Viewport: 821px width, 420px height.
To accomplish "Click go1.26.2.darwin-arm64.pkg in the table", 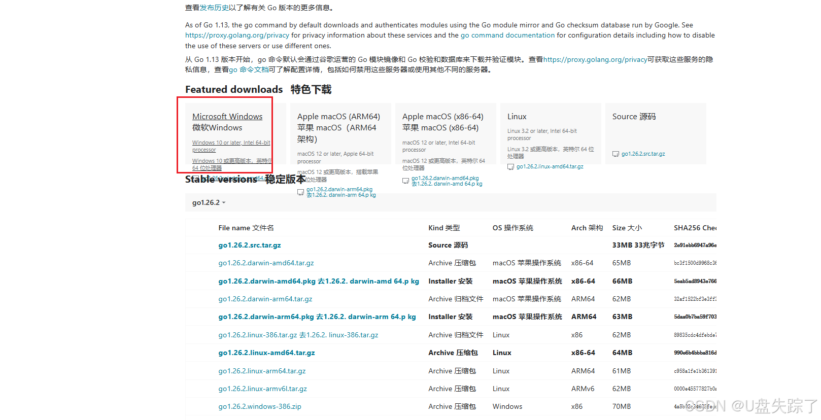I will point(317,317).
